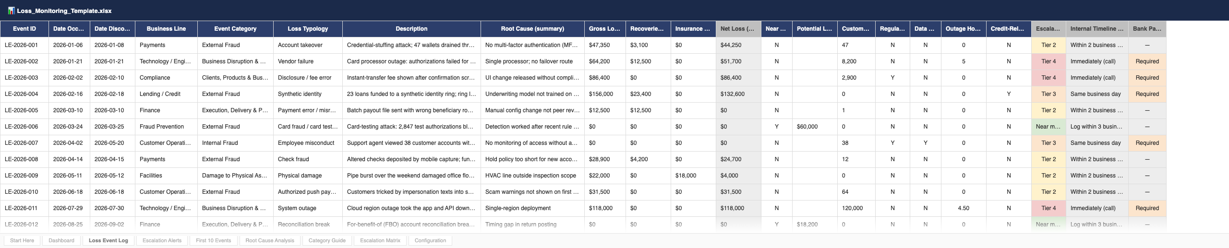Select net loss $132,600 cell
The height and width of the screenshot is (248, 1229).
[x=738, y=94]
